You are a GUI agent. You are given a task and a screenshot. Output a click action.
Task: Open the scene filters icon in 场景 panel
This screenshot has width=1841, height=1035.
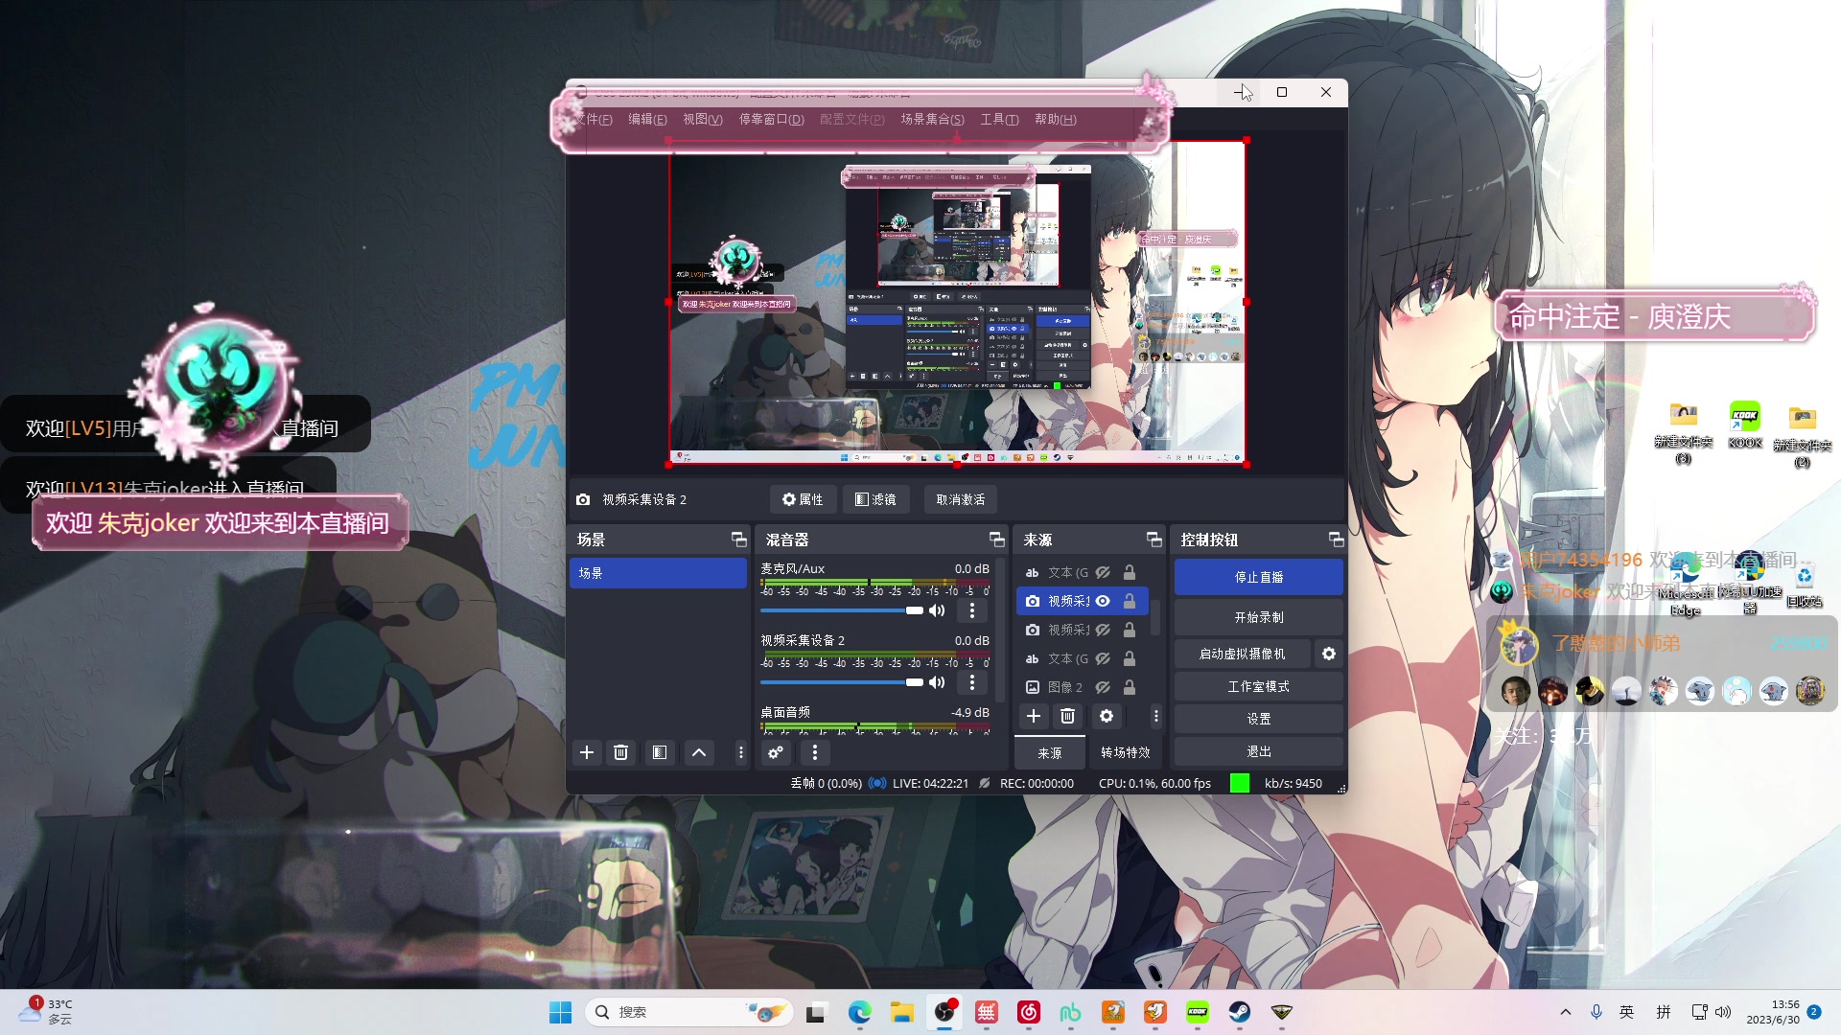click(x=660, y=752)
